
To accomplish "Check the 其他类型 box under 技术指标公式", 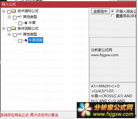I will (15, 17).
